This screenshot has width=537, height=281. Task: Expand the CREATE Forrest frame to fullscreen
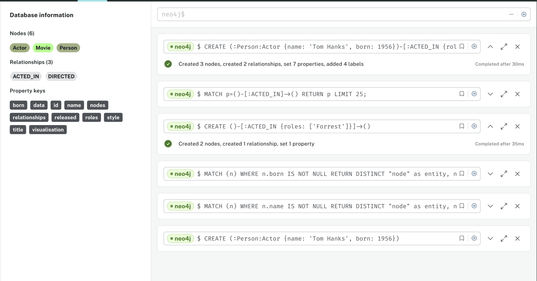coord(503,126)
